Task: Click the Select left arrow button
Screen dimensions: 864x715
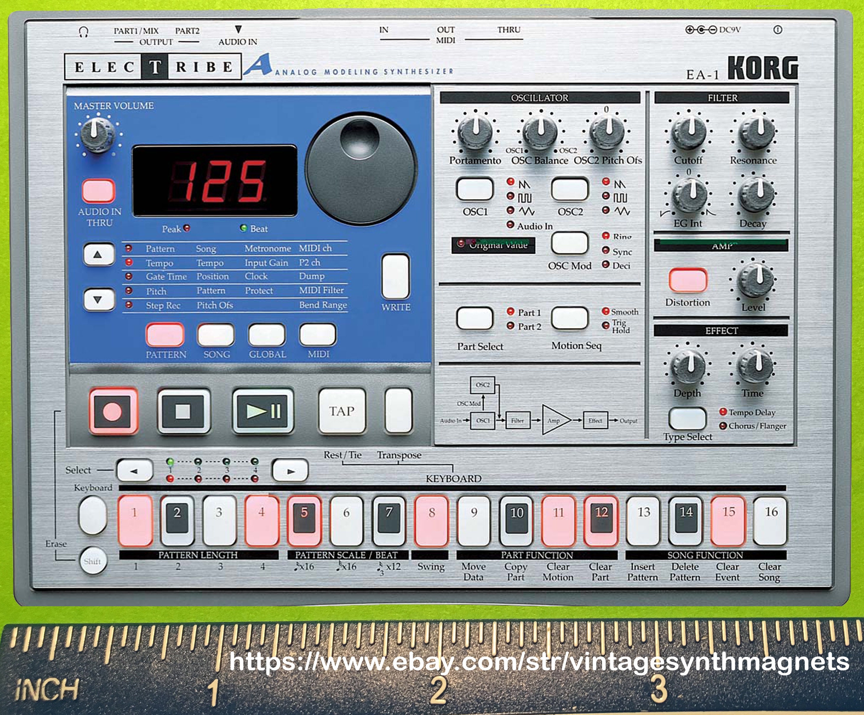Action: click(x=135, y=471)
